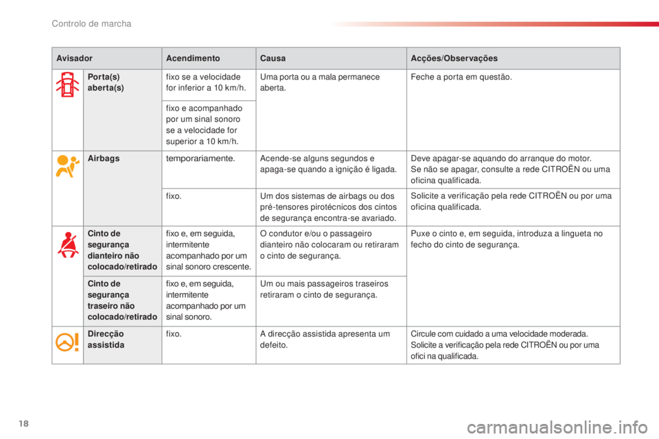Click the red seatbelt warning icon
The width and height of the screenshot is (659, 439).
(x=67, y=245)
